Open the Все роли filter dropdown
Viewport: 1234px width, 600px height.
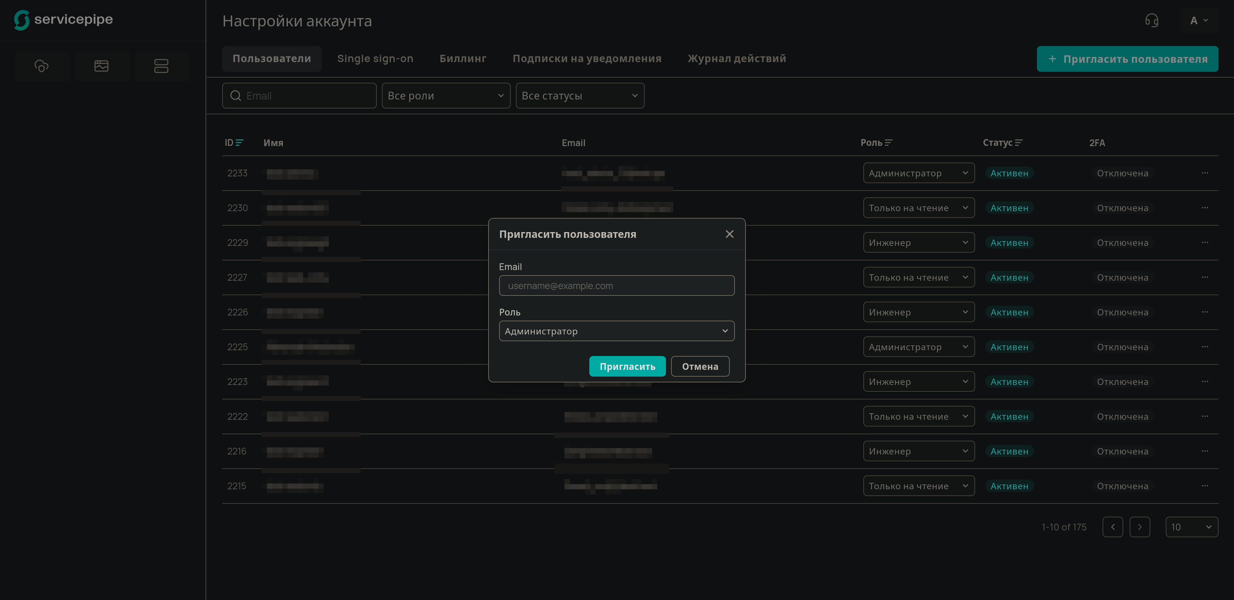click(446, 96)
